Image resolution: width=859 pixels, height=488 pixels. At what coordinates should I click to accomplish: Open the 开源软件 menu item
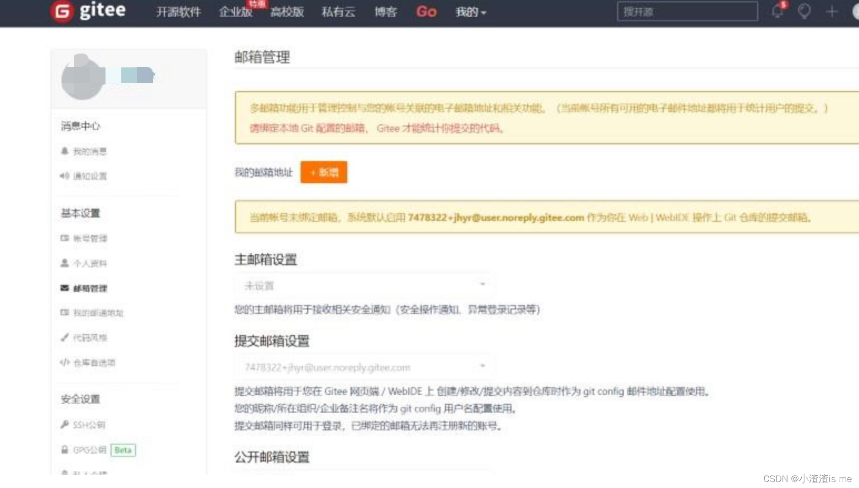[179, 12]
